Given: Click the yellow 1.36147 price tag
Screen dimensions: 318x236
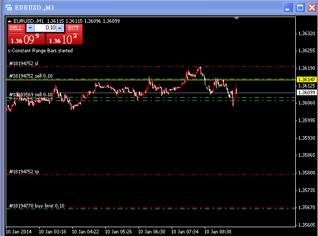Looking at the screenshot, I should point(307,79).
